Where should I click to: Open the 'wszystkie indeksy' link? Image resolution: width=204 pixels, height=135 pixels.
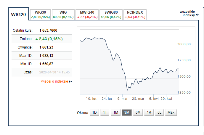click(187, 13)
